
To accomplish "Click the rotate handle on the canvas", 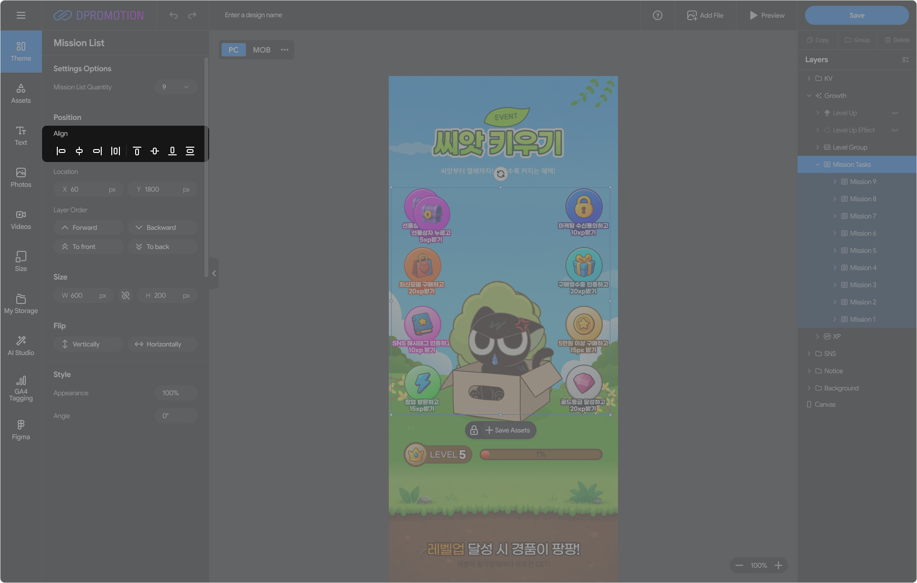I will (x=501, y=174).
